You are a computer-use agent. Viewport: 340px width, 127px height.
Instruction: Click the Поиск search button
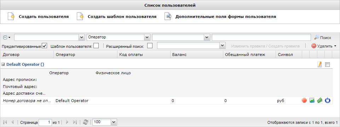click(x=323, y=38)
